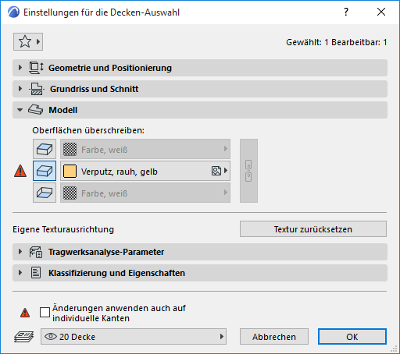Enable Änderungen anwenden auf individuelle Kanten checkbox
The height and width of the screenshot is (354, 400).
pos(45,312)
